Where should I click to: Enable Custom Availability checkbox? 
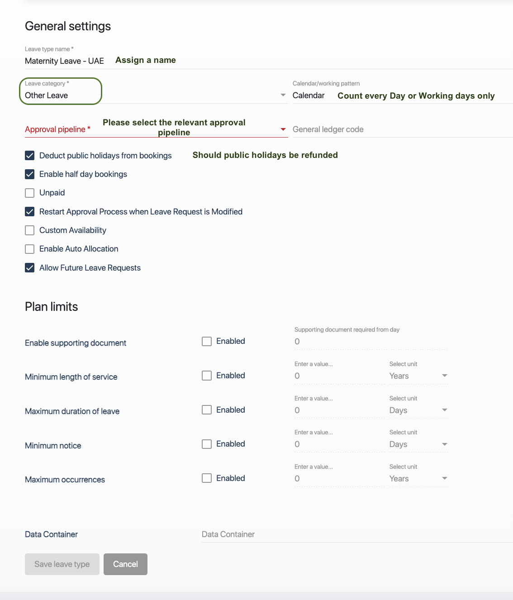point(30,230)
